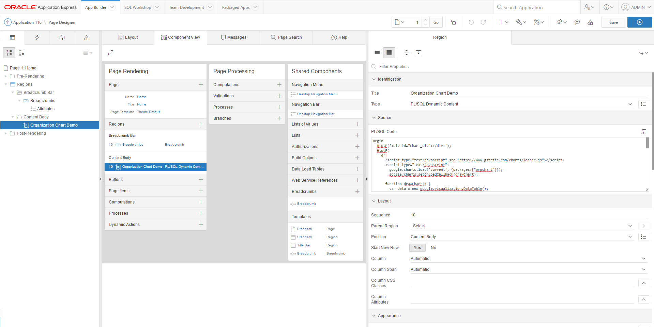This screenshot has width=654, height=327.
Task: Run the page with the play button
Action: pos(639,22)
